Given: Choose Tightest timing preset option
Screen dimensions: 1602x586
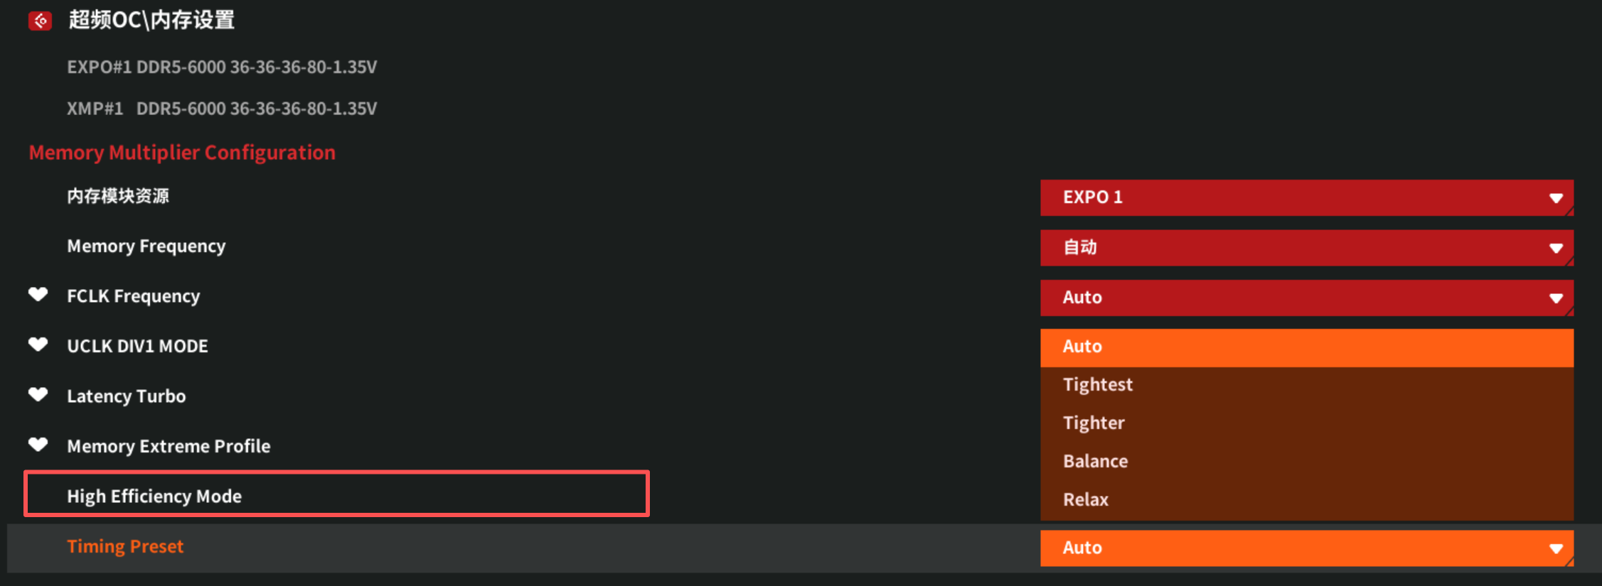Looking at the screenshot, I should coord(1306,385).
